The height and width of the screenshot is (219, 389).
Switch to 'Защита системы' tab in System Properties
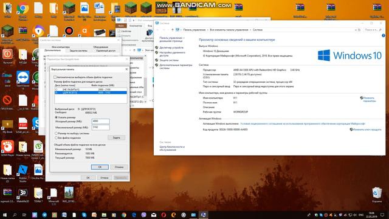pyautogui.click(x=78, y=50)
